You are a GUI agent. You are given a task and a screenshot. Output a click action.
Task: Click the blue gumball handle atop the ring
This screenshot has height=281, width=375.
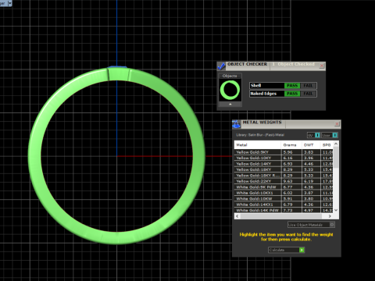click(x=117, y=67)
